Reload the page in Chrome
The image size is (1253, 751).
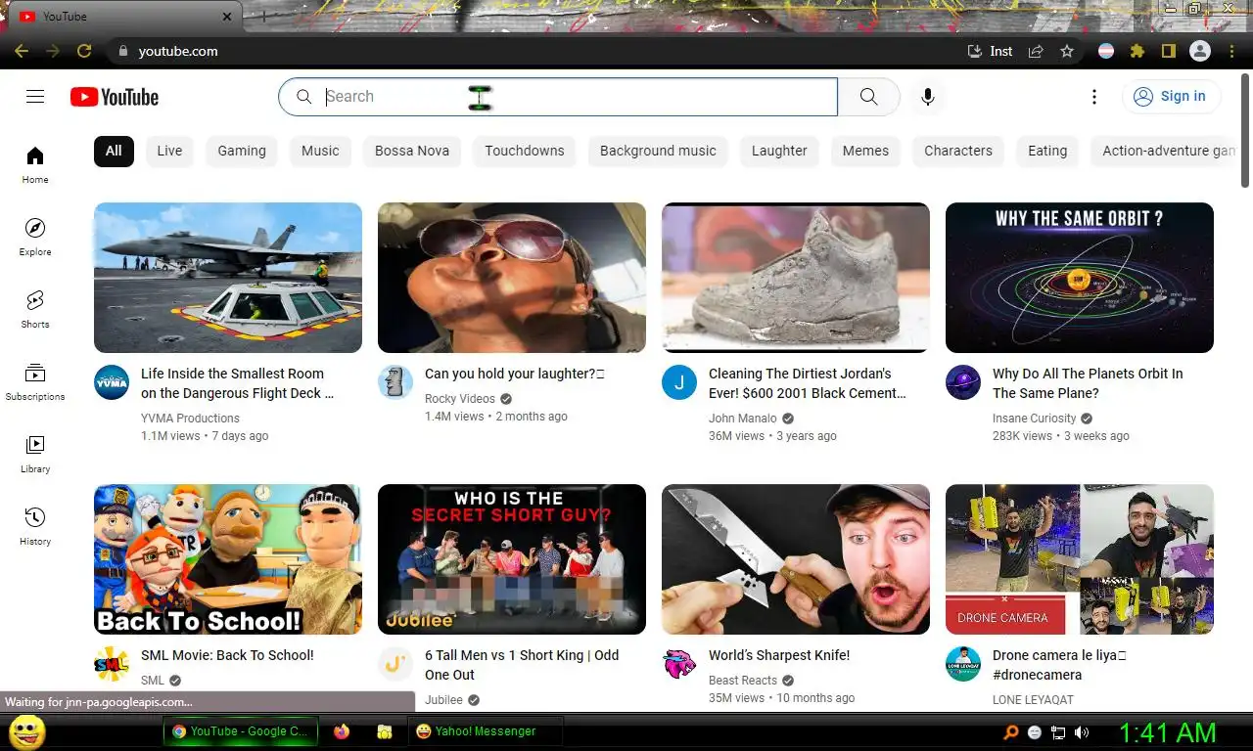(x=84, y=51)
